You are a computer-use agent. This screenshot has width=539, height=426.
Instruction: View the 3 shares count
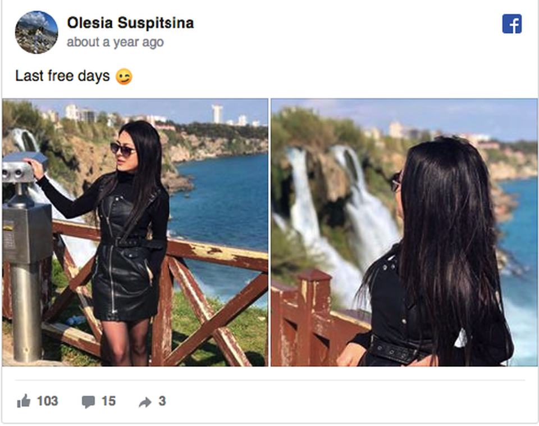[162, 401]
